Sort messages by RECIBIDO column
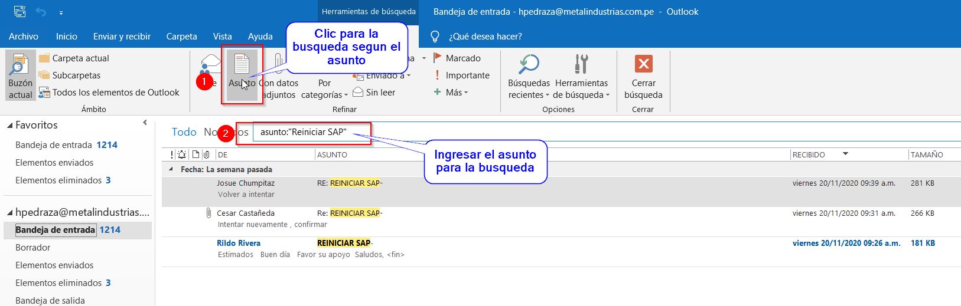Viewport: 961px width, 306px height. (x=809, y=154)
